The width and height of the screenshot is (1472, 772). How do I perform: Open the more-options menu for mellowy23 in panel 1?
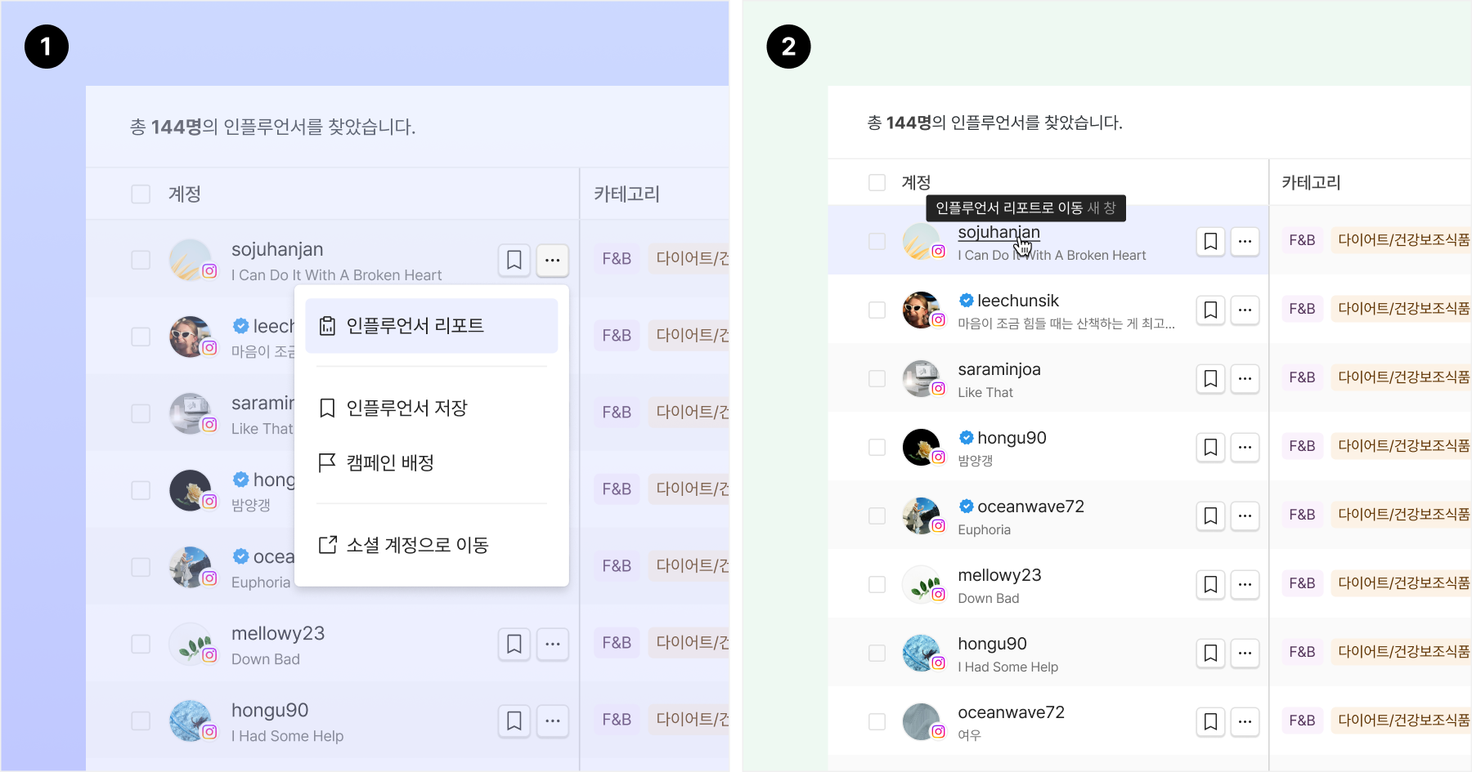tap(553, 644)
